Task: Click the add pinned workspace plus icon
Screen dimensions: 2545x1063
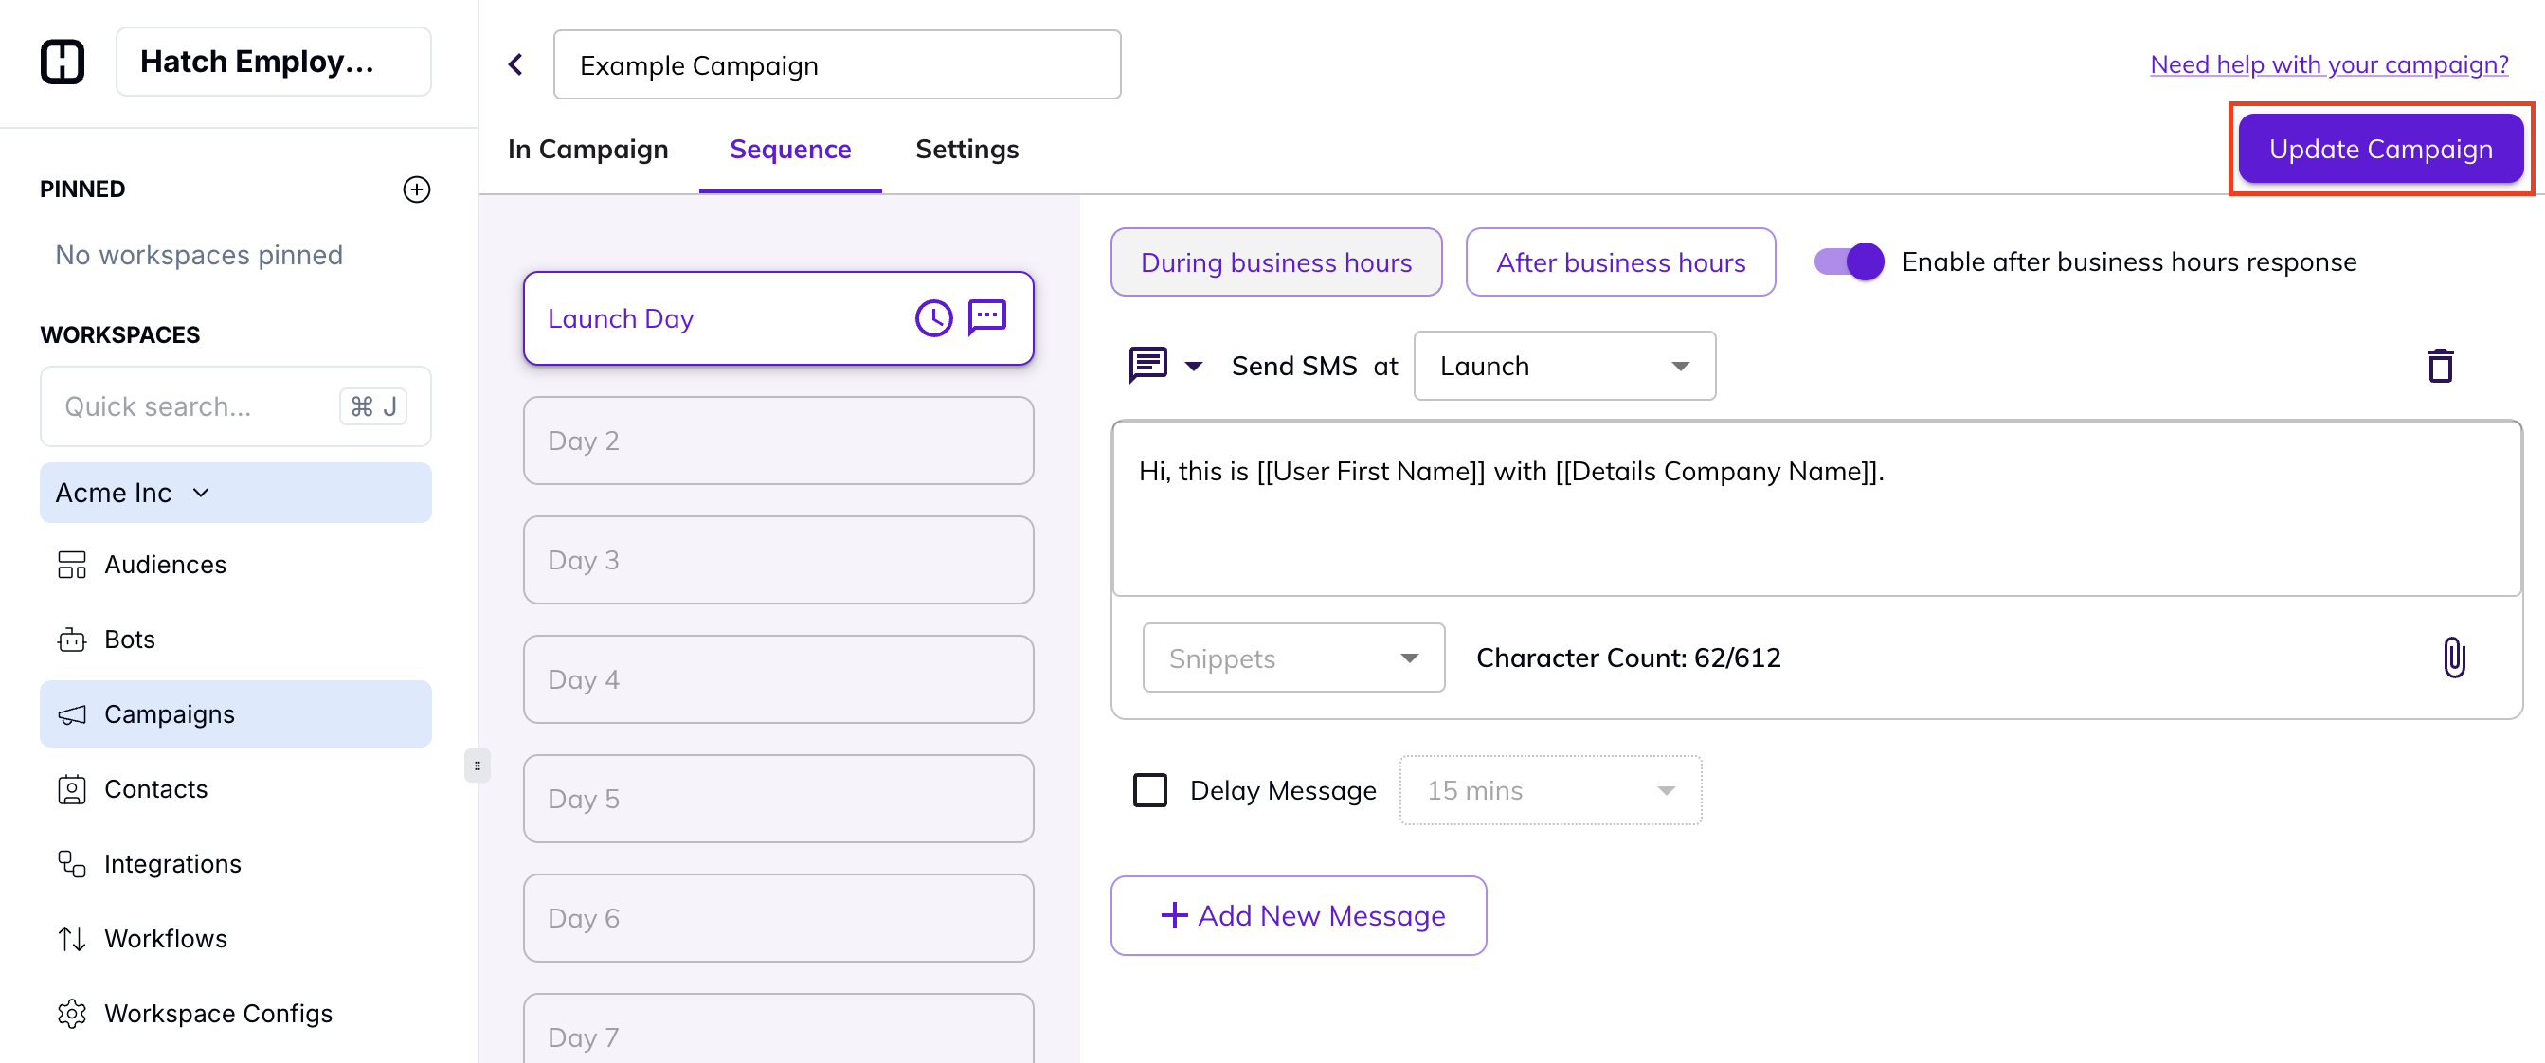Action: click(417, 189)
